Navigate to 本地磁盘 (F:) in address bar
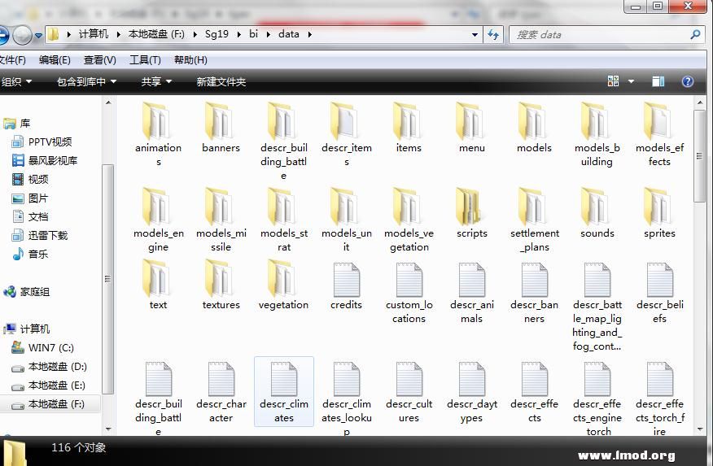Screen dimensions: 713x466 (156, 34)
